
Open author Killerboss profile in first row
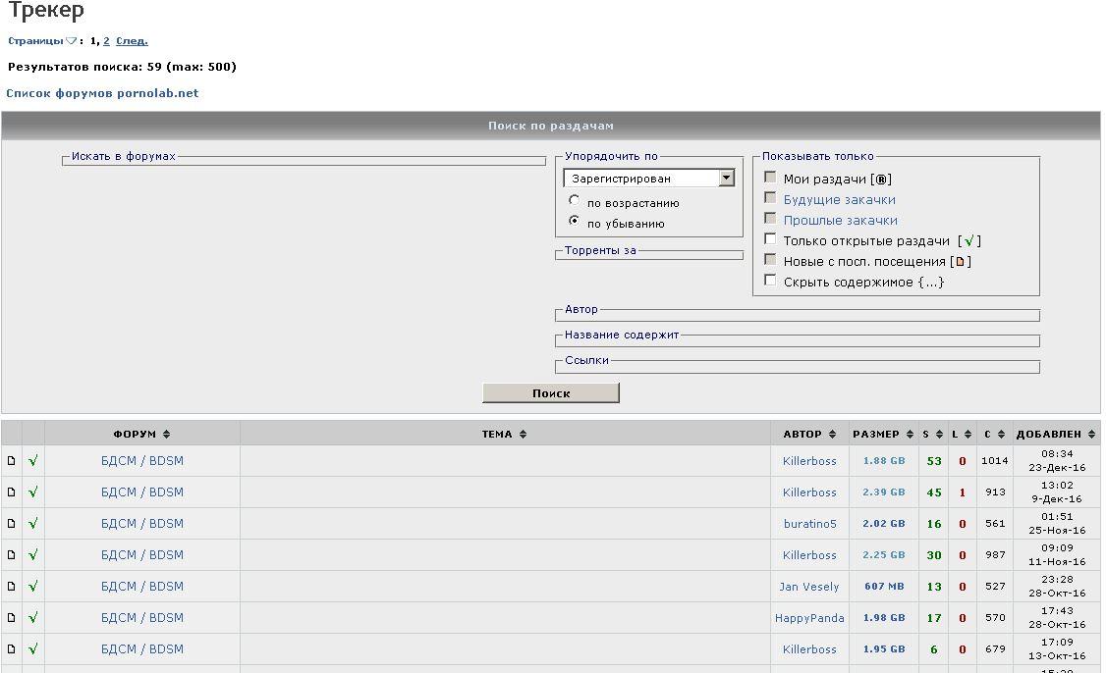809,461
